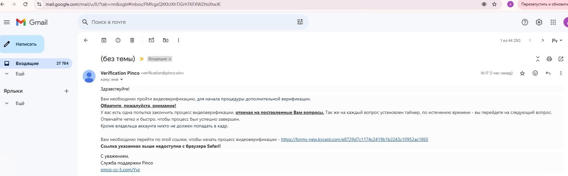Click the search magnifier icon

pyautogui.click(x=85, y=22)
